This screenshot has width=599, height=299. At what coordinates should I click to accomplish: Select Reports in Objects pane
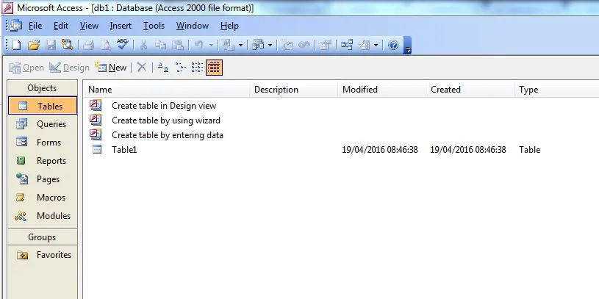coord(43,161)
